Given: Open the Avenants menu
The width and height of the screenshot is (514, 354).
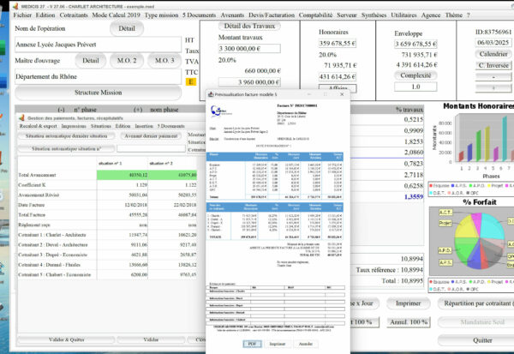Looking at the screenshot, I should 232,15.
